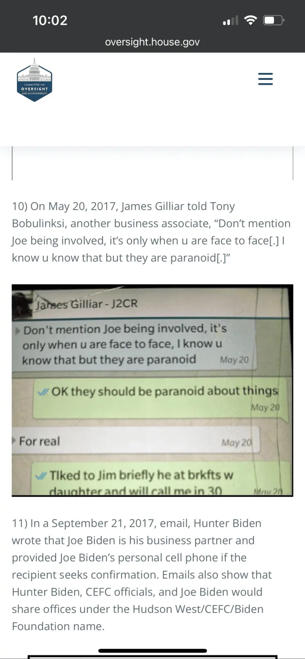Tap the checkmark on 'Tlked to Jim briefly'
This screenshot has height=659, width=305.
tap(41, 476)
